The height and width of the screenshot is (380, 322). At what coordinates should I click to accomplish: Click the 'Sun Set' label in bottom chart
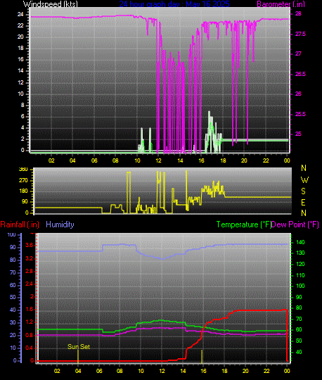click(x=79, y=347)
